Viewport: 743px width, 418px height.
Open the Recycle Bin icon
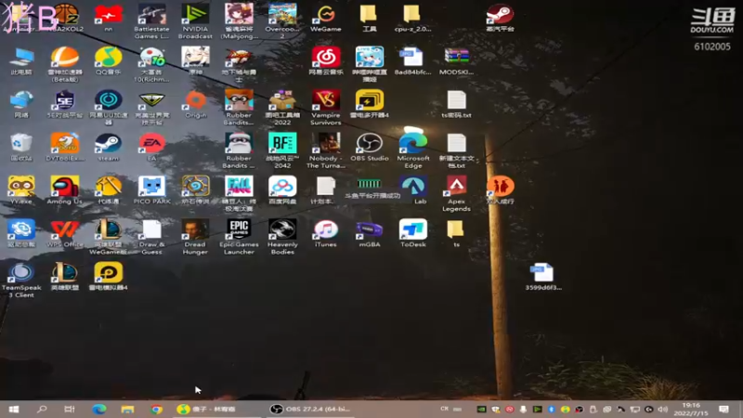[20, 148]
